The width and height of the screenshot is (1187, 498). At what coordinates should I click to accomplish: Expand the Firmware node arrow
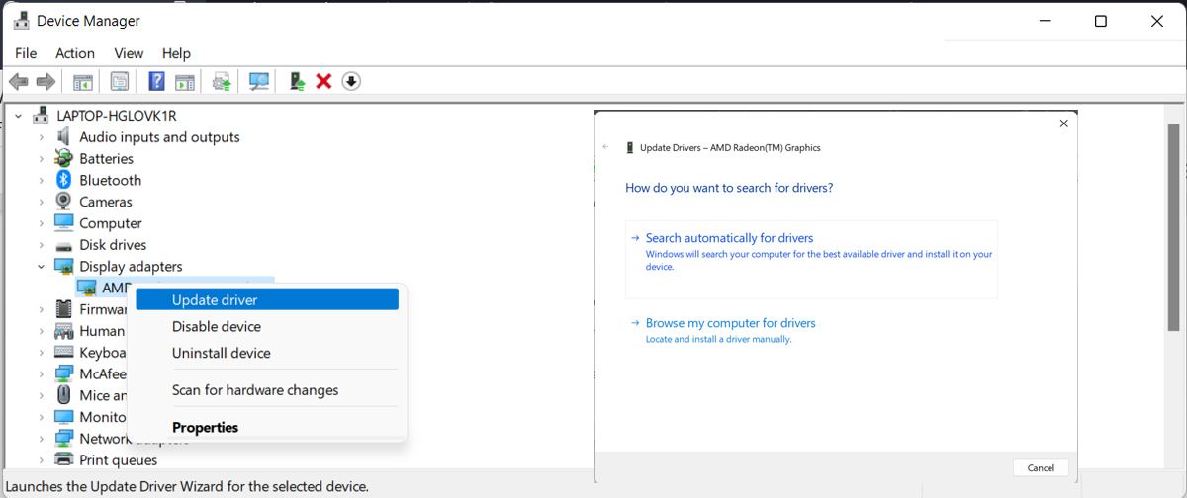(x=41, y=309)
